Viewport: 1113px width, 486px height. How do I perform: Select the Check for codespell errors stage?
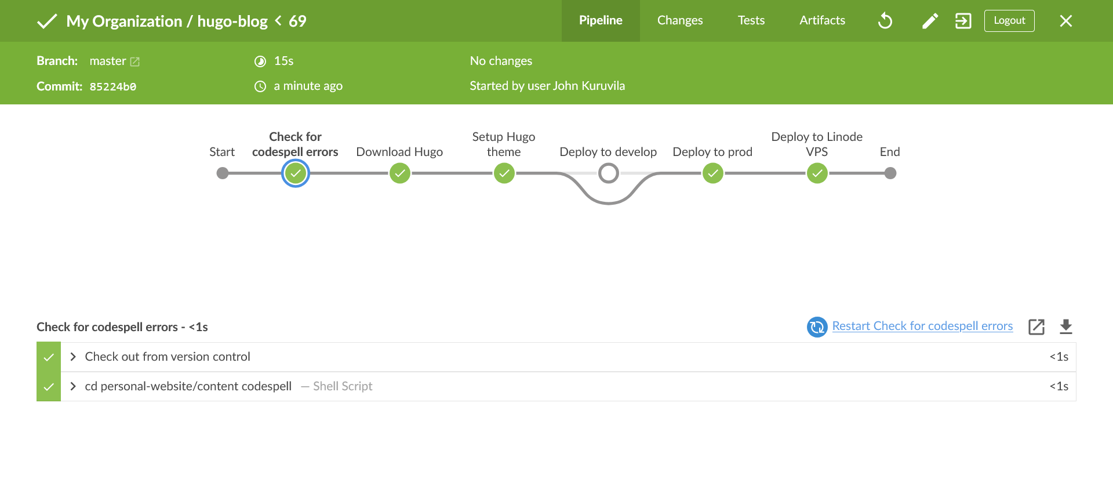(x=296, y=173)
